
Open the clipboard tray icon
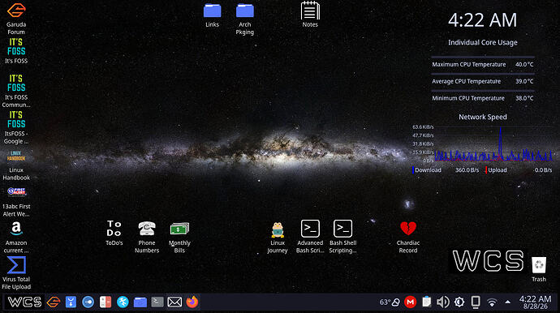tap(426, 302)
